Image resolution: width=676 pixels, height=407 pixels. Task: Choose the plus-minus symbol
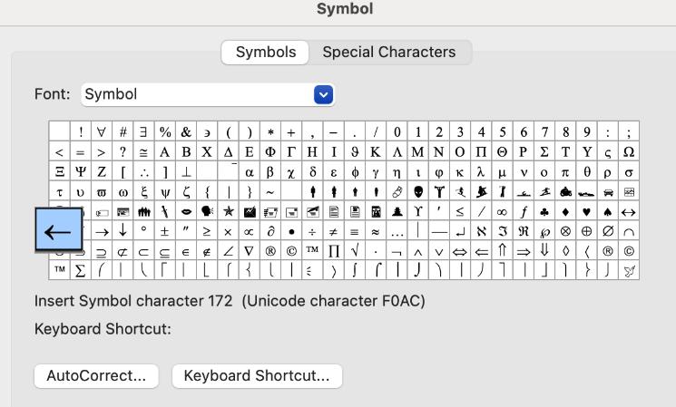[x=164, y=231]
